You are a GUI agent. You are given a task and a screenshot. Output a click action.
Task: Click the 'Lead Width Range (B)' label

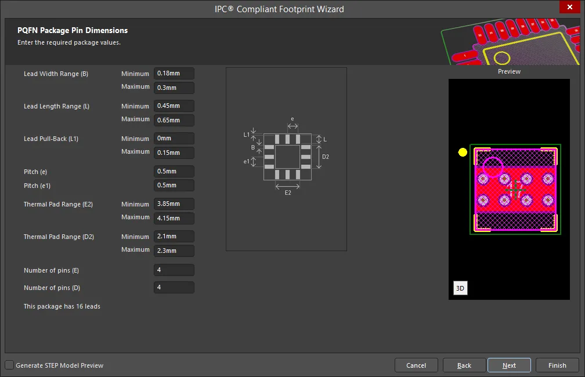pos(56,74)
